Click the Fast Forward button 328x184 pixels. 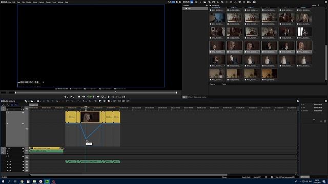[x=98, y=97]
